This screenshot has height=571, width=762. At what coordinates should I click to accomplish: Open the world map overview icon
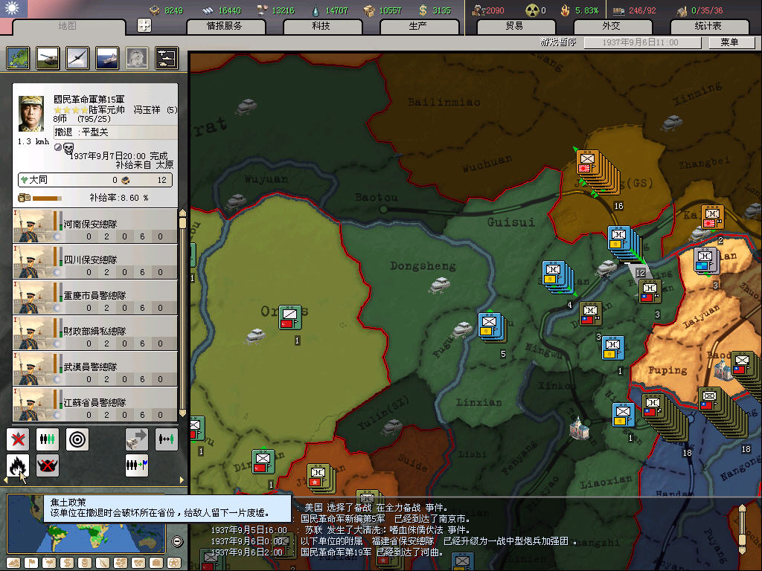tap(18, 58)
